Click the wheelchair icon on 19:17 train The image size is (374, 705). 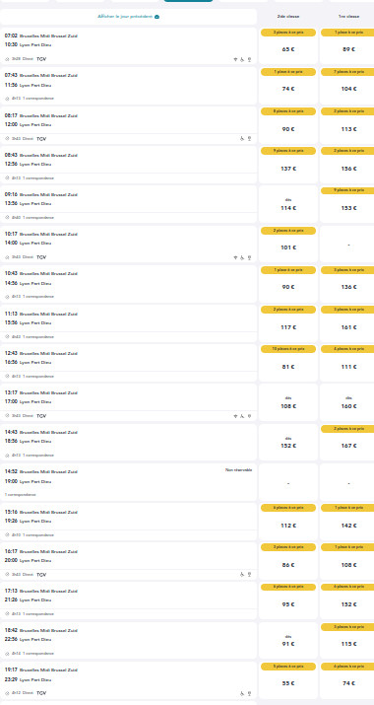pyautogui.click(x=242, y=693)
